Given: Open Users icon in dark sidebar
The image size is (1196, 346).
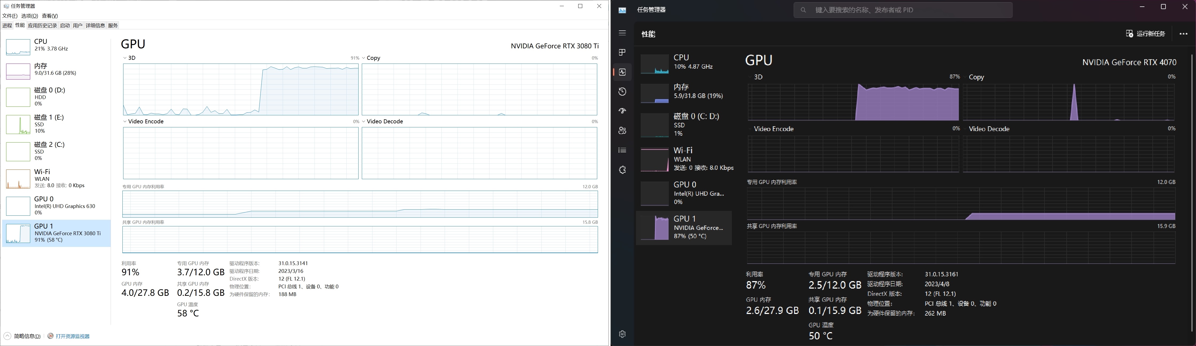Looking at the screenshot, I should tap(622, 131).
